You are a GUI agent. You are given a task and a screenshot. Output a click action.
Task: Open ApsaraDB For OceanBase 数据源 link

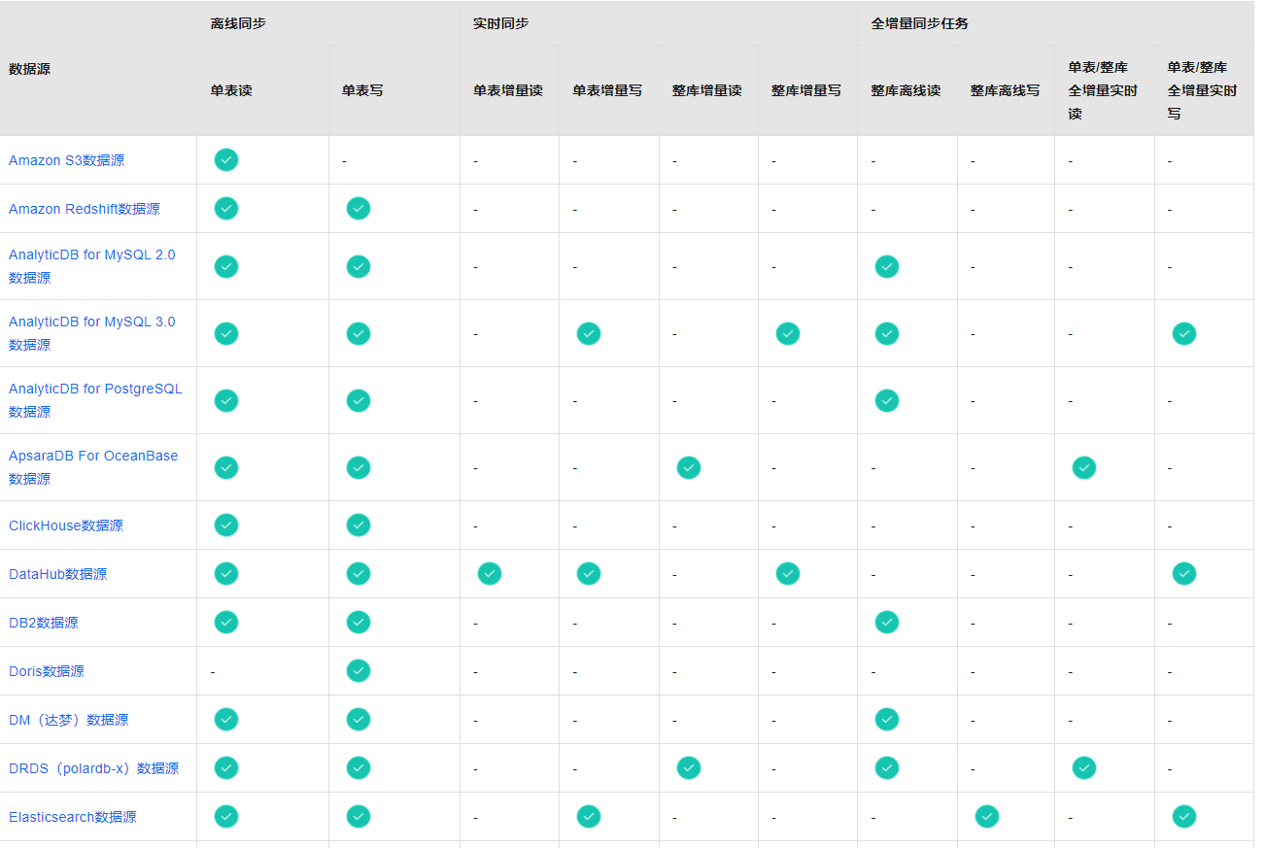93,467
